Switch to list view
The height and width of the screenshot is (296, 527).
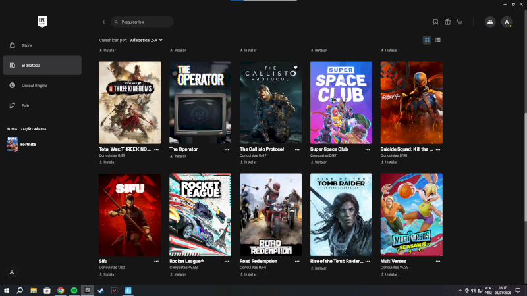tap(438, 40)
